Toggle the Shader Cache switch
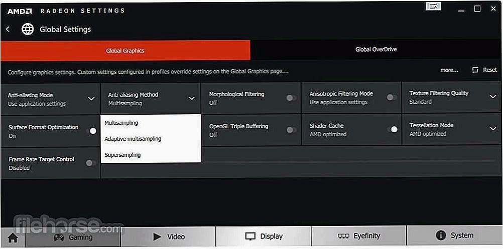Viewport: 503px width, 249px height. coord(392,129)
